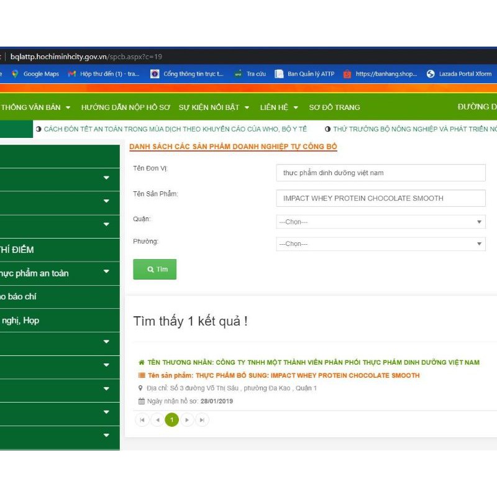This screenshot has height=497, width=497.
Task: Select page 1 in pagination
Action: click(172, 420)
